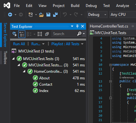The width and height of the screenshot is (136, 123).
Task: Open the Test menu
Action: (106, 6)
